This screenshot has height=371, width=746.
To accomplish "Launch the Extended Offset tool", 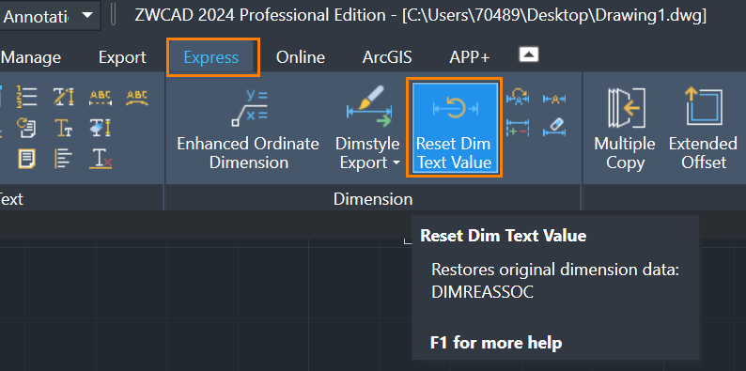I will (703, 129).
